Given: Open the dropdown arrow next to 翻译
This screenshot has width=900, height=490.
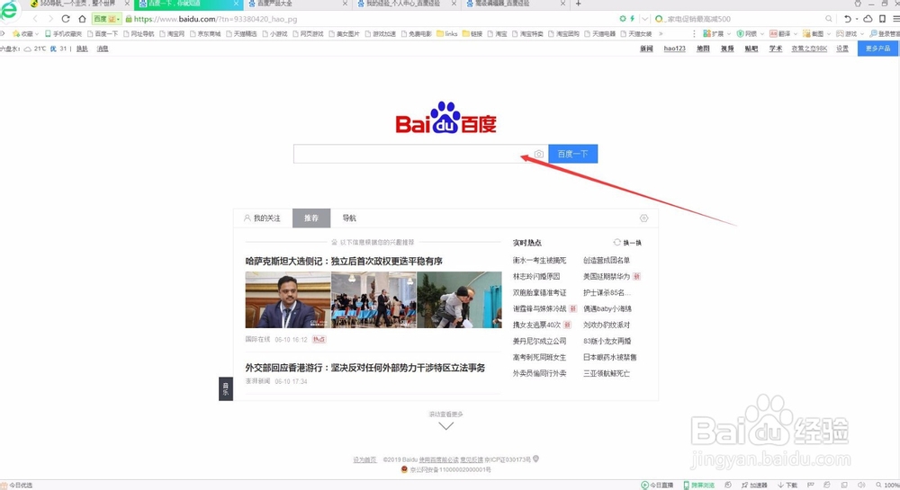Looking at the screenshot, I should 796,34.
